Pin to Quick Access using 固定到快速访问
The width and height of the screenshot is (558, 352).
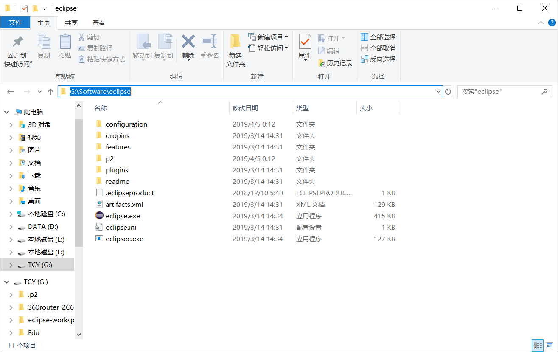[x=17, y=48]
